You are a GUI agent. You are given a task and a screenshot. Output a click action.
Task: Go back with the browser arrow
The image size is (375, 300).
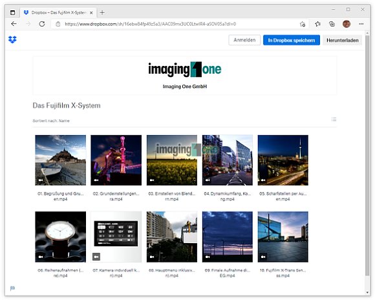[14, 24]
